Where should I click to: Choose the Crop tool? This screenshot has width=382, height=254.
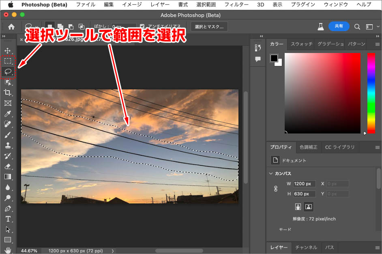pos(8,92)
